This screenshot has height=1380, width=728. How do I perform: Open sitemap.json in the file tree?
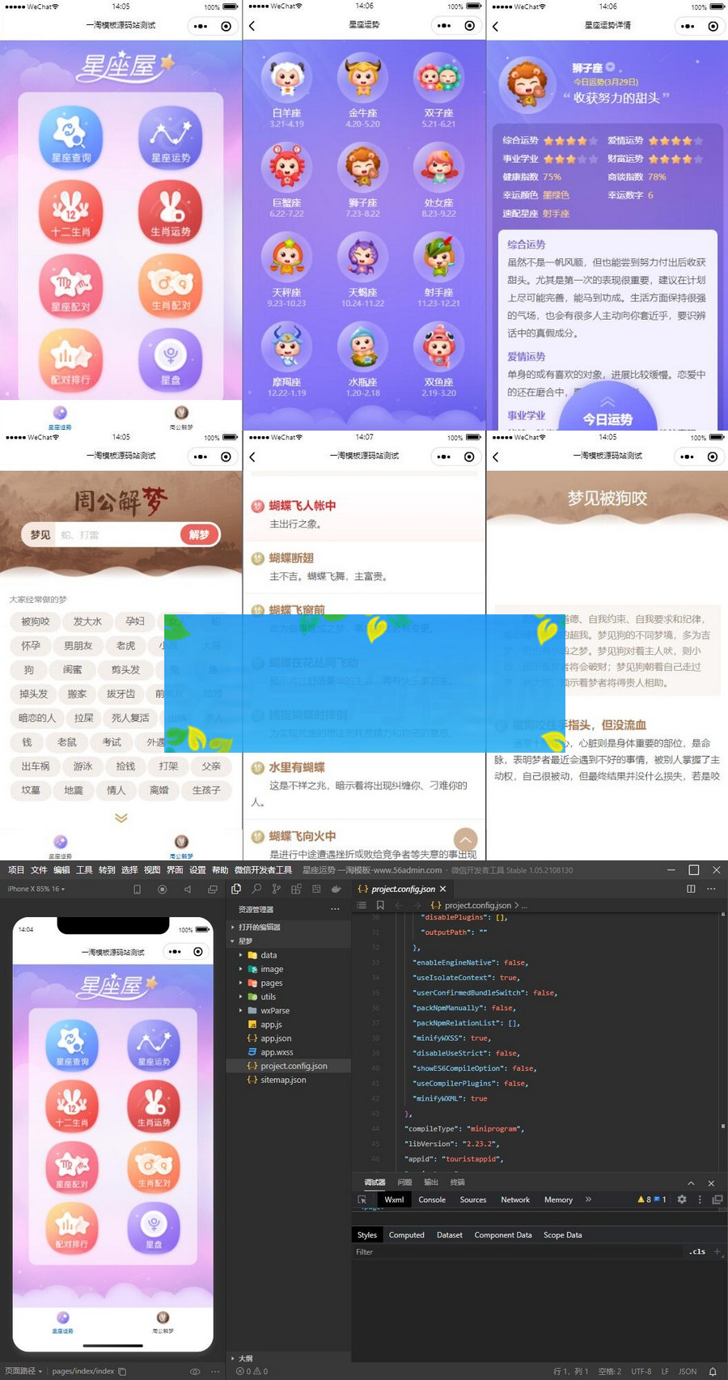[x=283, y=1080]
